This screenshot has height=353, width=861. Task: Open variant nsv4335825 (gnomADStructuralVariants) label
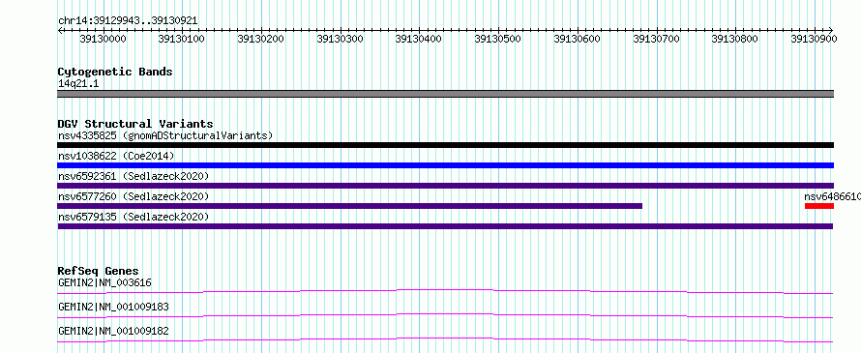coord(165,135)
